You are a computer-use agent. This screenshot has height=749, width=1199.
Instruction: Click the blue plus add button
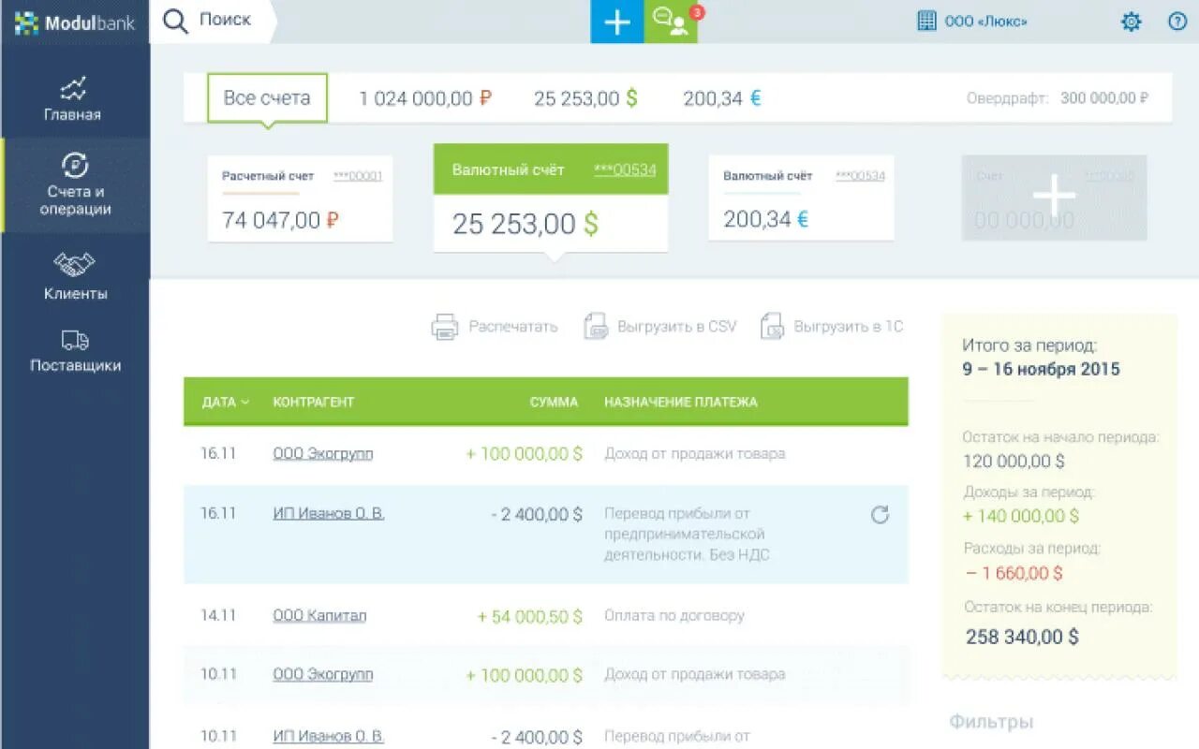pos(616,22)
